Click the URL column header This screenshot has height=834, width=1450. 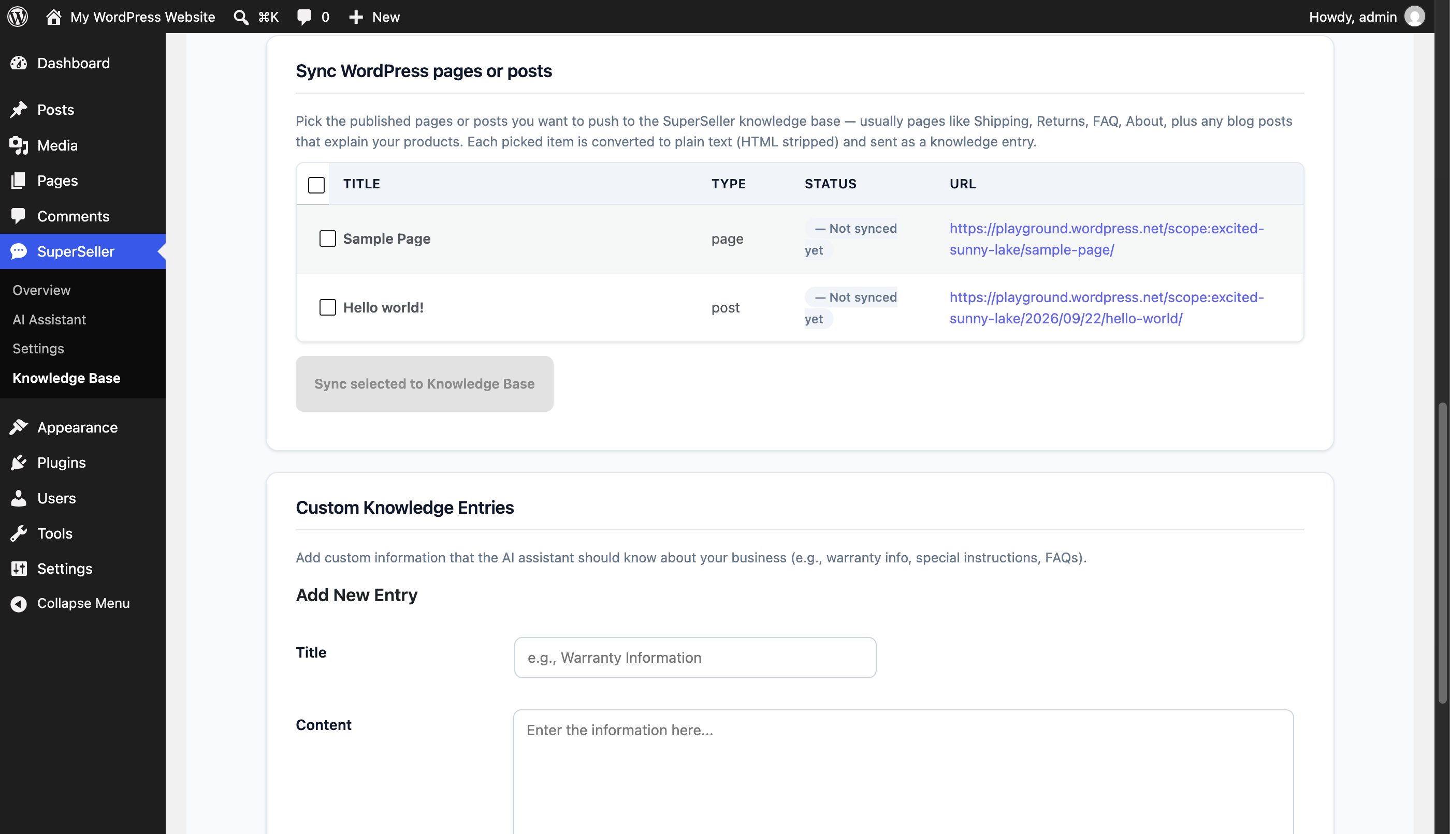[x=963, y=184]
